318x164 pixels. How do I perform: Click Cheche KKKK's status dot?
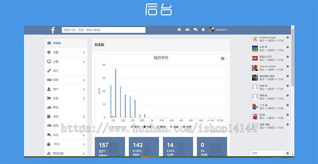pyautogui.click(x=287, y=67)
